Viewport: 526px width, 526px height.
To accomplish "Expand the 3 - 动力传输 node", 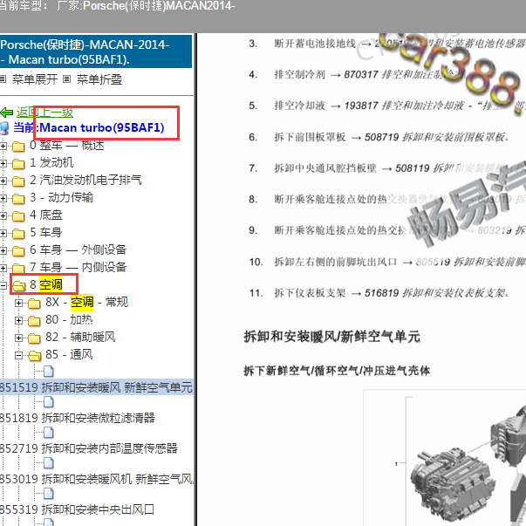I will click(3, 198).
